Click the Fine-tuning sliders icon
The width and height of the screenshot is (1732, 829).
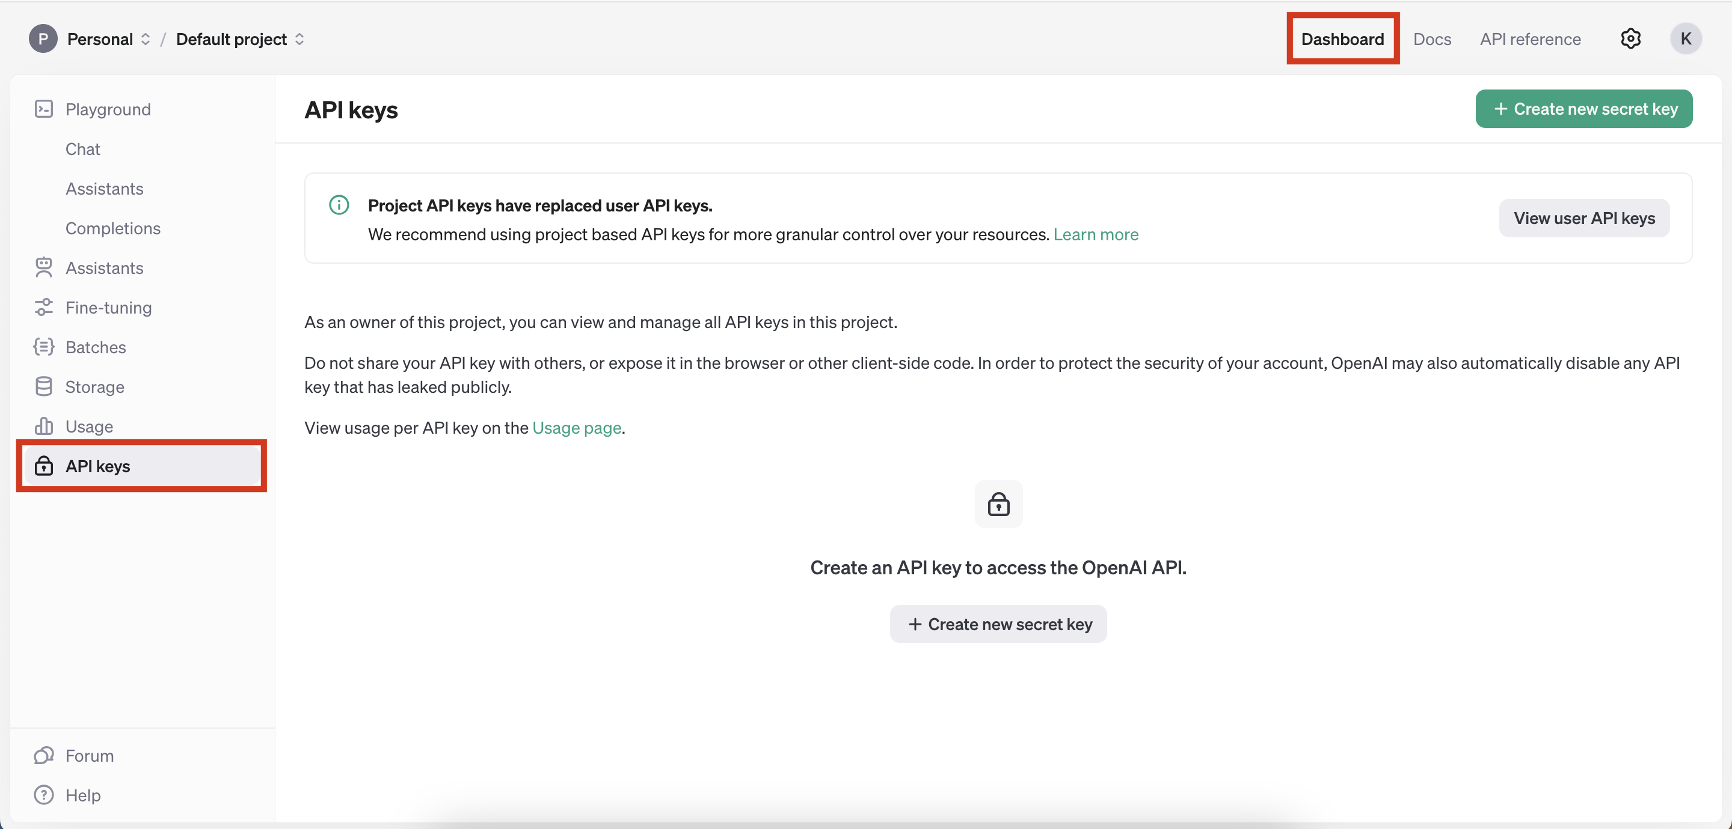click(44, 307)
